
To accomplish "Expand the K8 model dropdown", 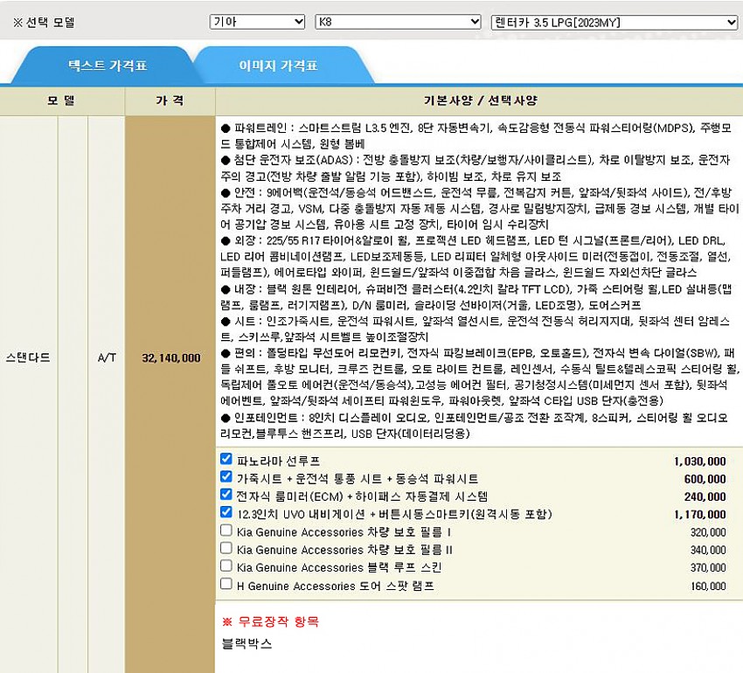I will (x=398, y=22).
